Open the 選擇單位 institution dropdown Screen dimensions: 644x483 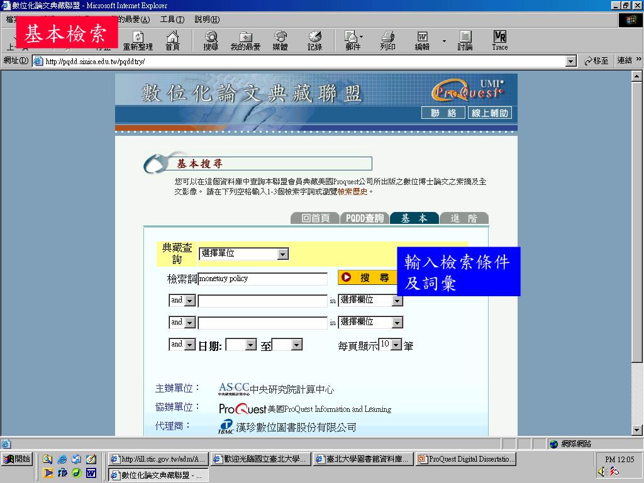(x=243, y=254)
